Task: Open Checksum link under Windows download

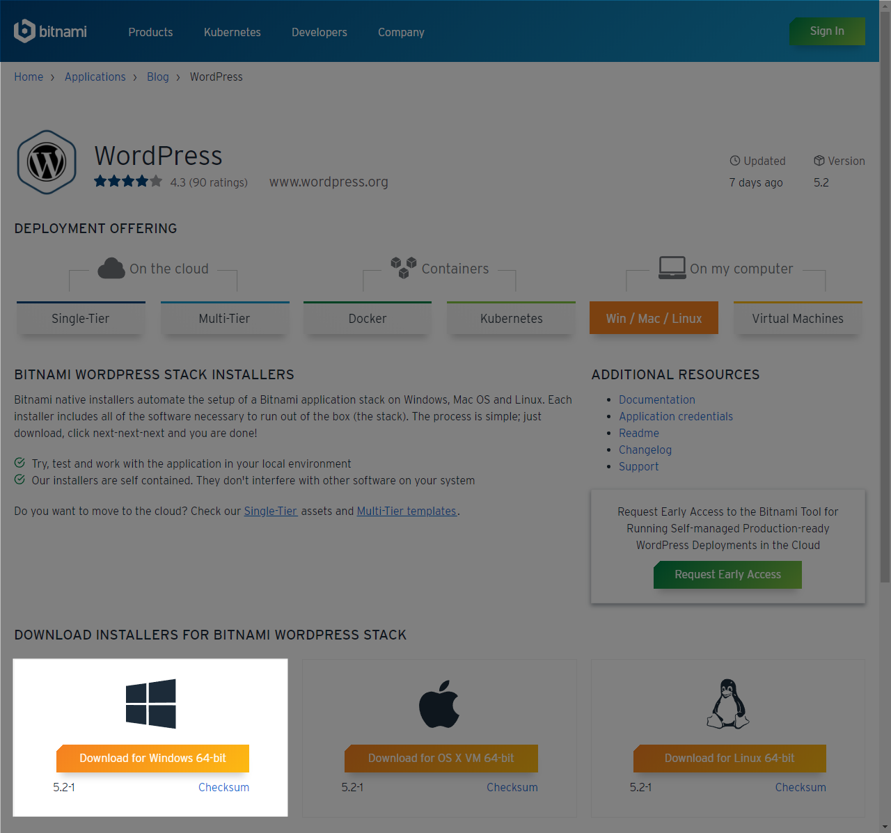Action: (223, 787)
